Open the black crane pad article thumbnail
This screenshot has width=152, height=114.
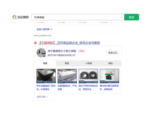[x=46, y=76]
